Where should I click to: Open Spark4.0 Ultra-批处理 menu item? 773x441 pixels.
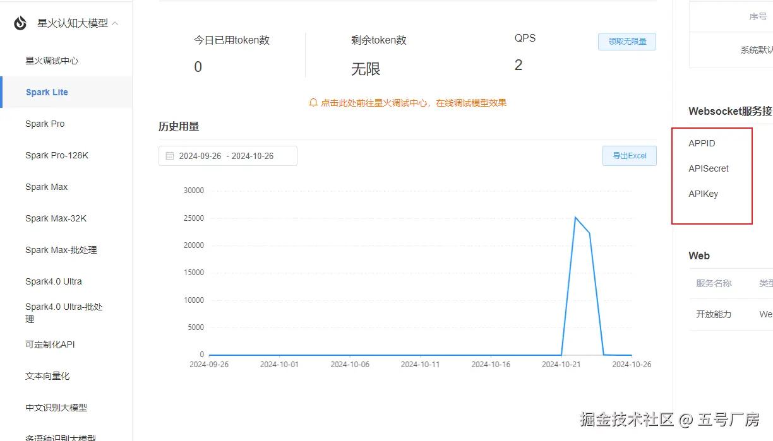click(x=64, y=313)
